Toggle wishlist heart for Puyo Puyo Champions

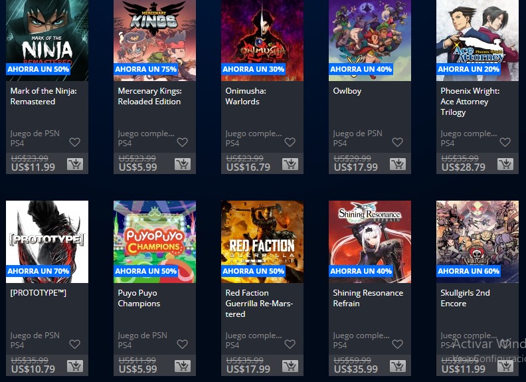(182, 344)
